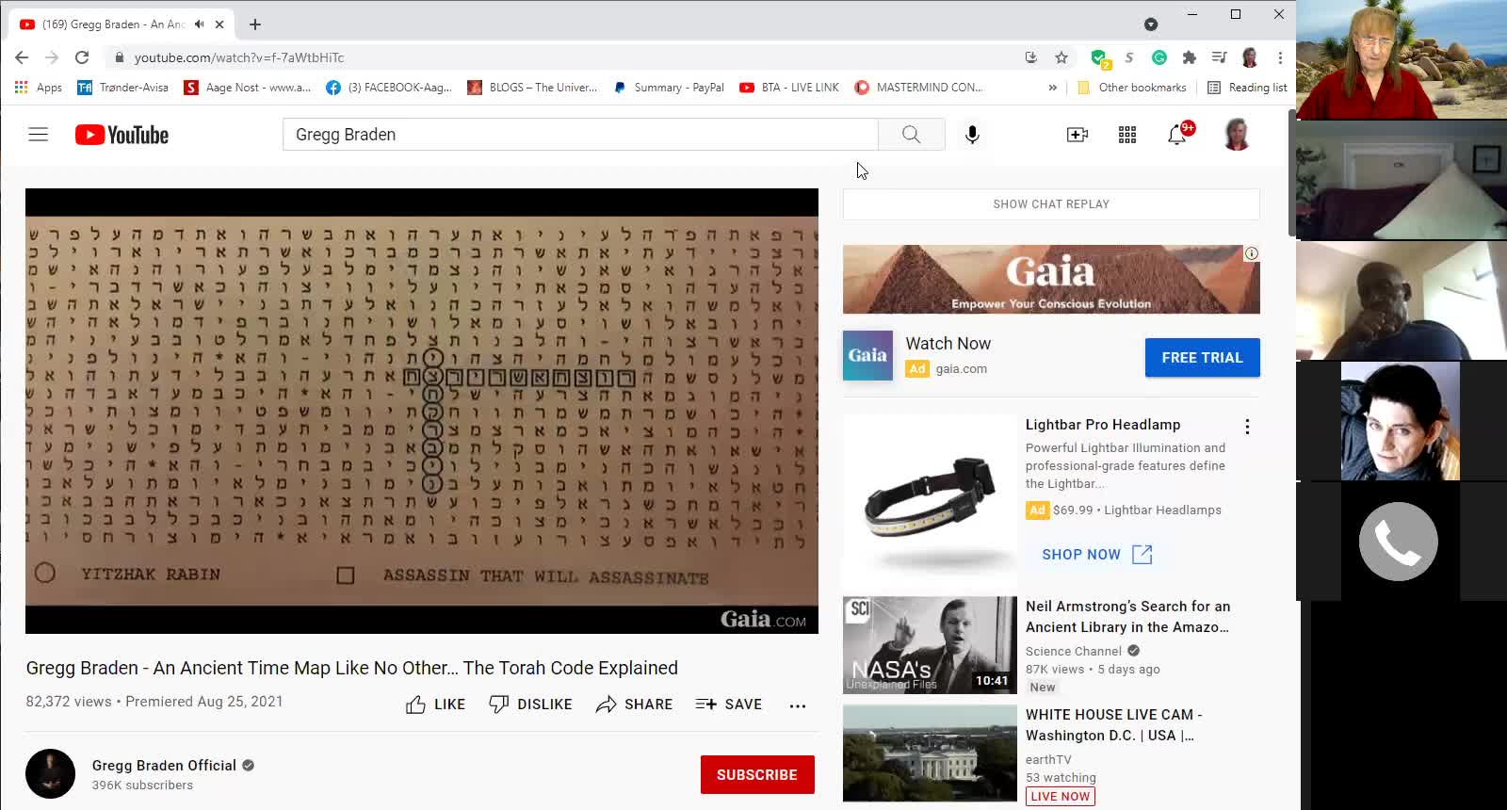This screenshot has width=1507, height=810.
Task: Open the notifications bell
Action: pyautogui.click(x=1177, y=135)
